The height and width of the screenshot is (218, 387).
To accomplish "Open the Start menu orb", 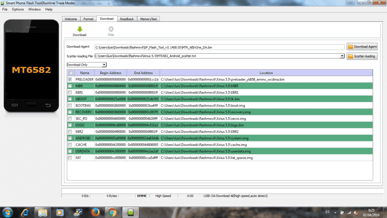I will click(7, 212).
